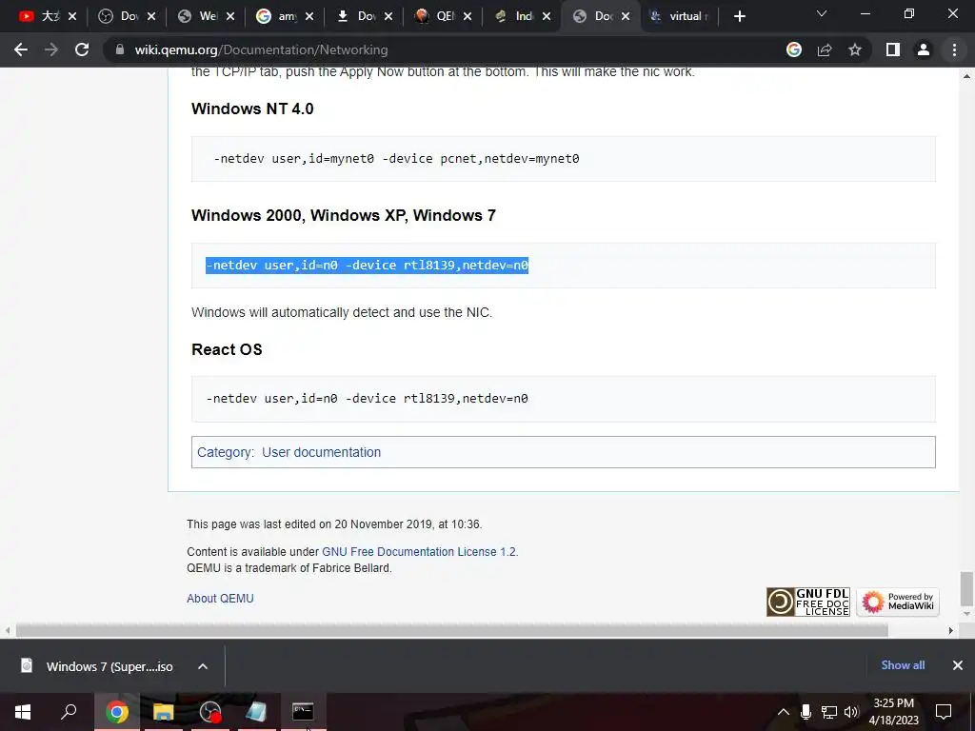Image resolution: width=975 pixels, height=731 pixels.
Task: Expand the Windows 7 iso download options
Action: tap(203, 666)
